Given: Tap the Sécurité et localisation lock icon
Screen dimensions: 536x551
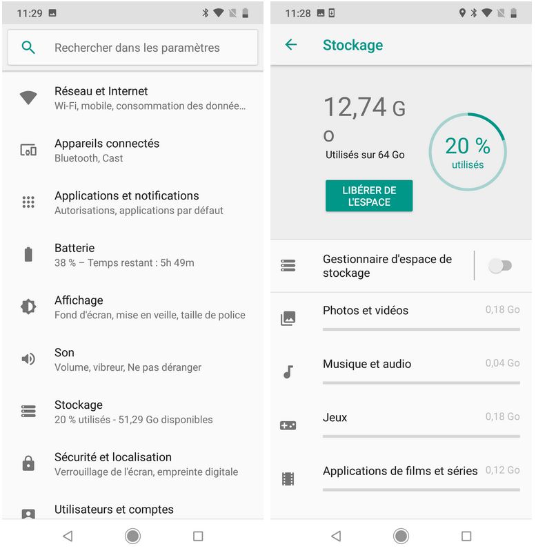Looking at the screenshot, I should click(x=28, y=463).
